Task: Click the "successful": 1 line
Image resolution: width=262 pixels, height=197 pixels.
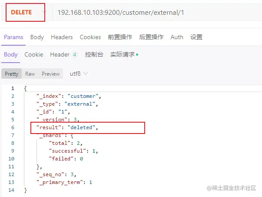Action: point(73,151)
